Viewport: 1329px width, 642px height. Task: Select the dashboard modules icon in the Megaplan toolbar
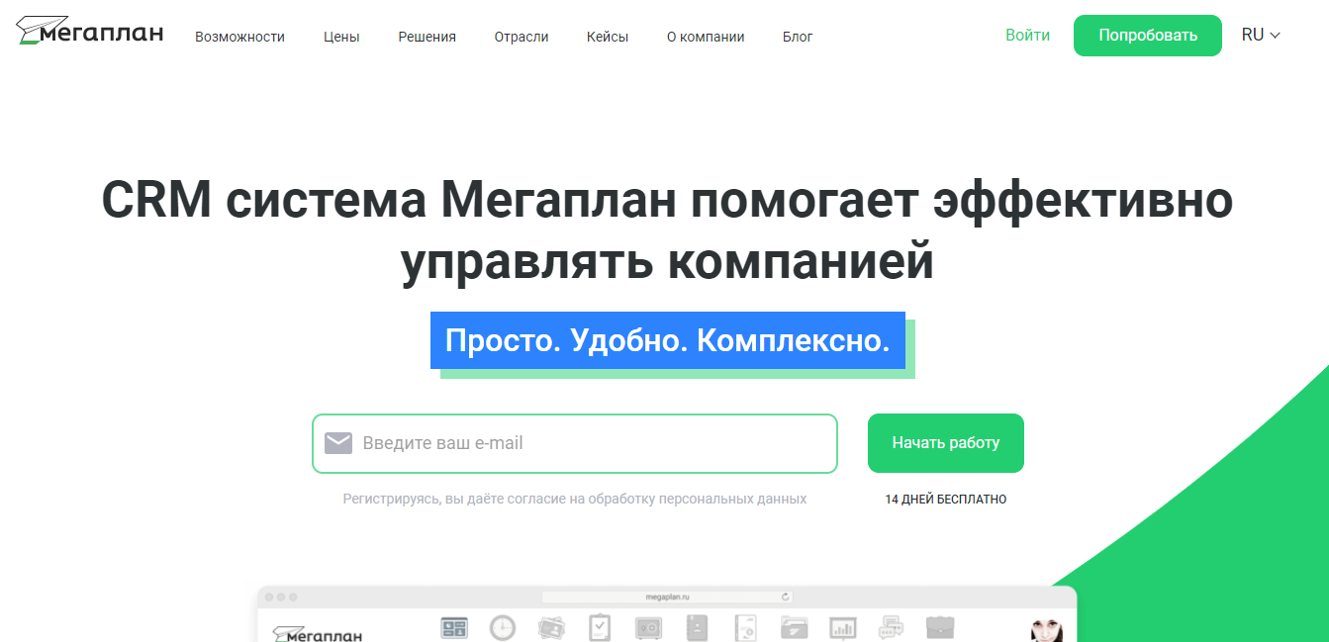point(454,627)
